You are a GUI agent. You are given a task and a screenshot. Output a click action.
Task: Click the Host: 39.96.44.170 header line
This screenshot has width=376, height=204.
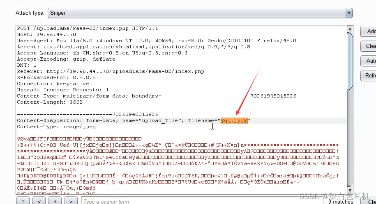46,34
